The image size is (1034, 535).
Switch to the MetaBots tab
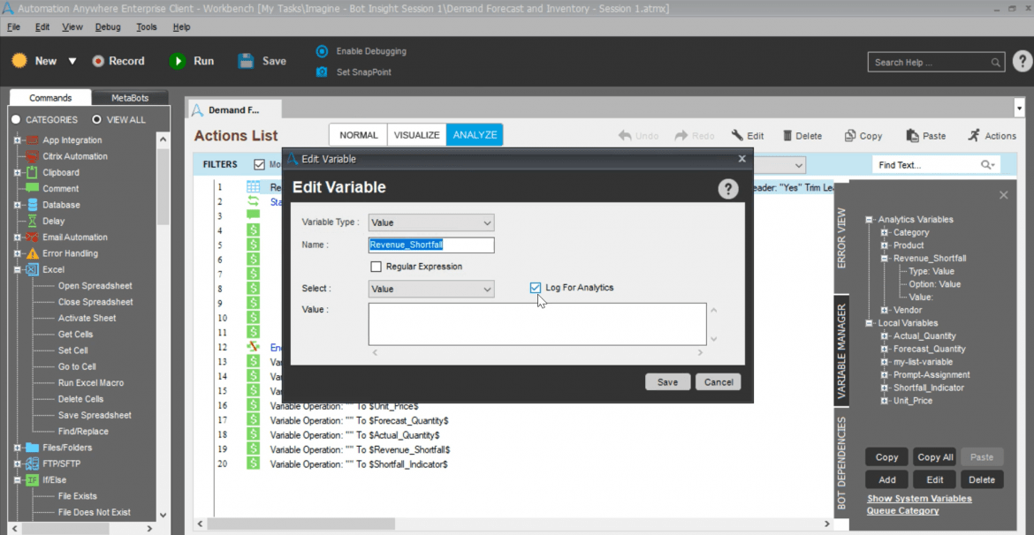129,97
